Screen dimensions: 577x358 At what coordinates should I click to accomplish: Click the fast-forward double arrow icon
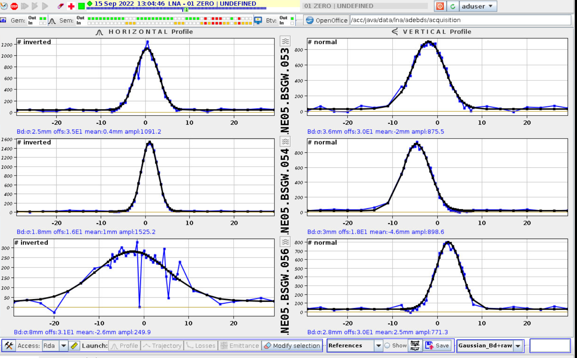click(x=25, y=6)
